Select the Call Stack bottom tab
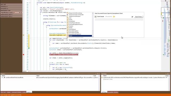 [104, 92]
